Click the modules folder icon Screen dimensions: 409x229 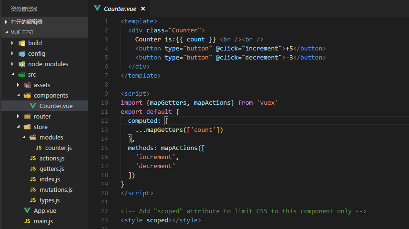33,137
